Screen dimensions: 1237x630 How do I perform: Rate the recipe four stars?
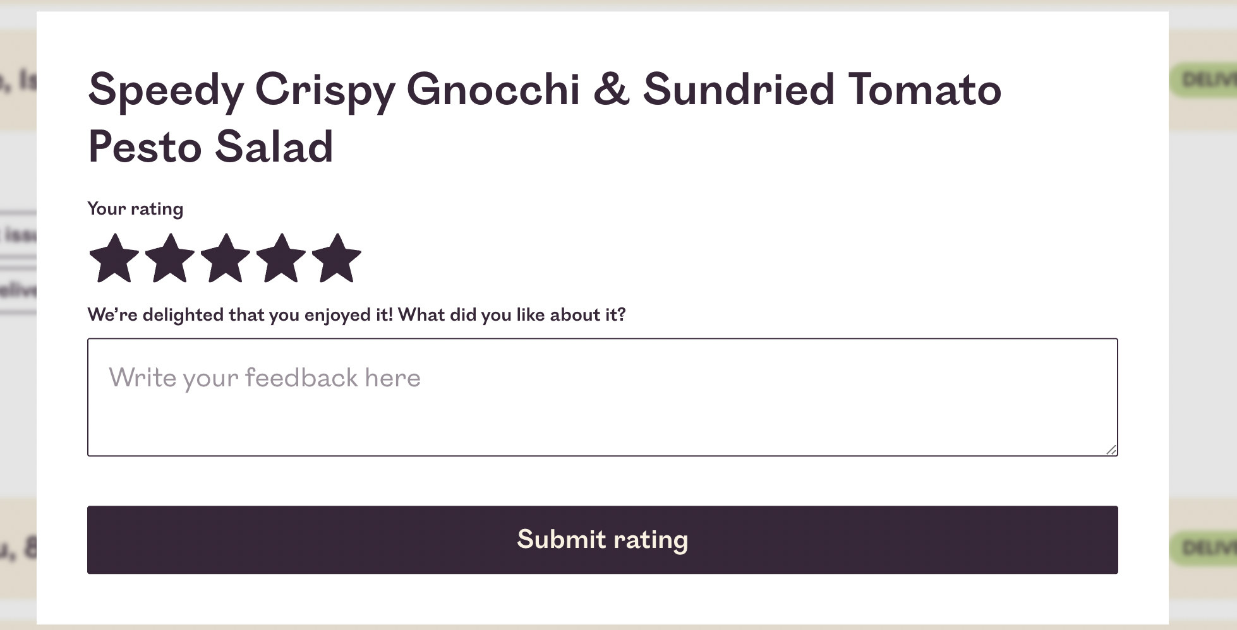coord(281,259)
